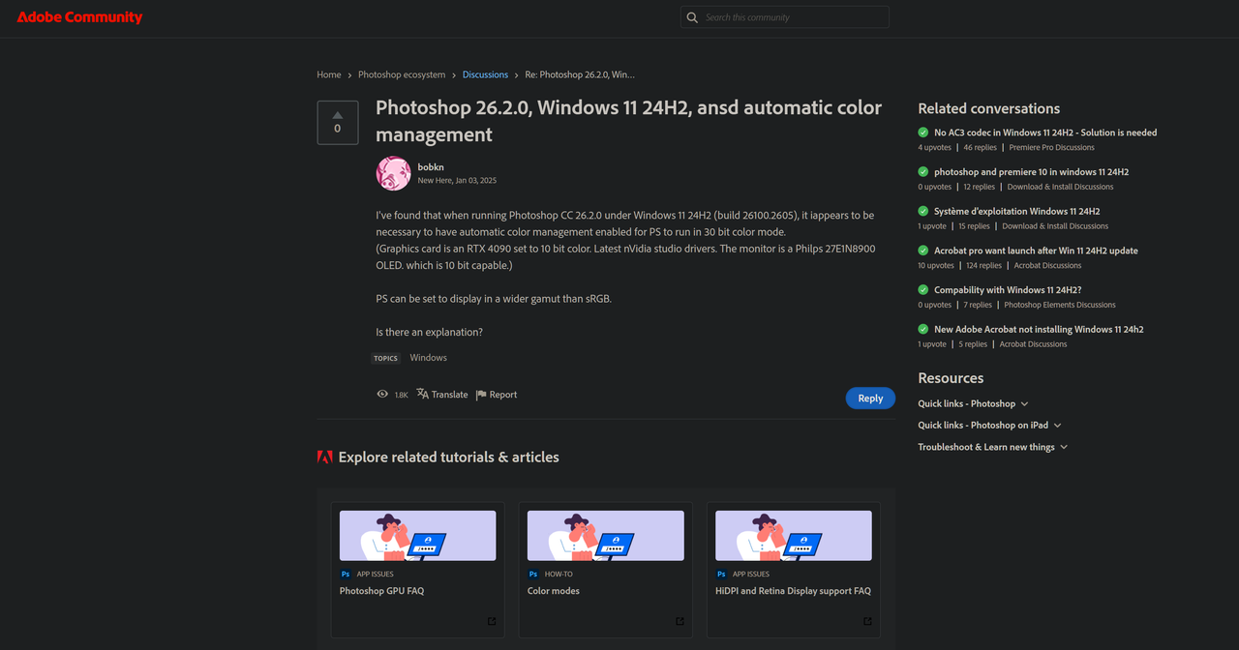
Task: Expand Troubleshoot & Learn new things
Action: click(993, 447)
